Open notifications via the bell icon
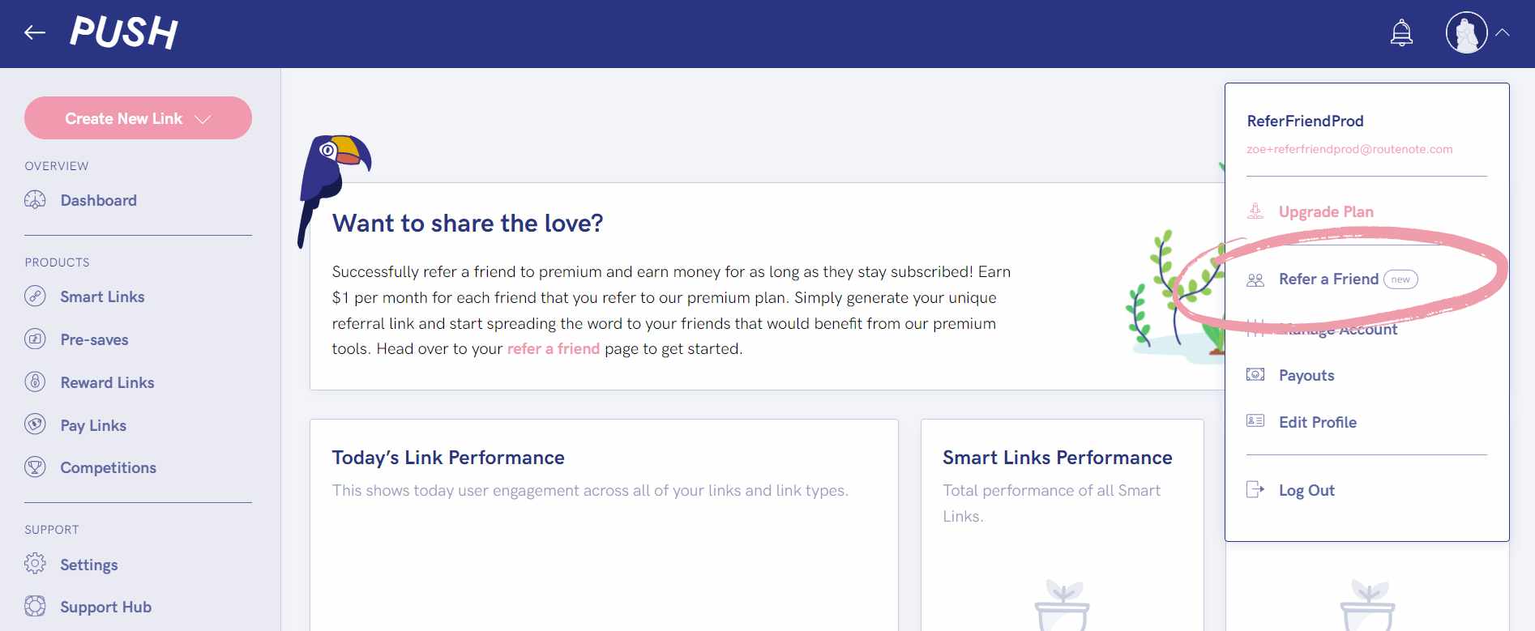This screenshot has width=1535, height=631. coord(1400,32)
